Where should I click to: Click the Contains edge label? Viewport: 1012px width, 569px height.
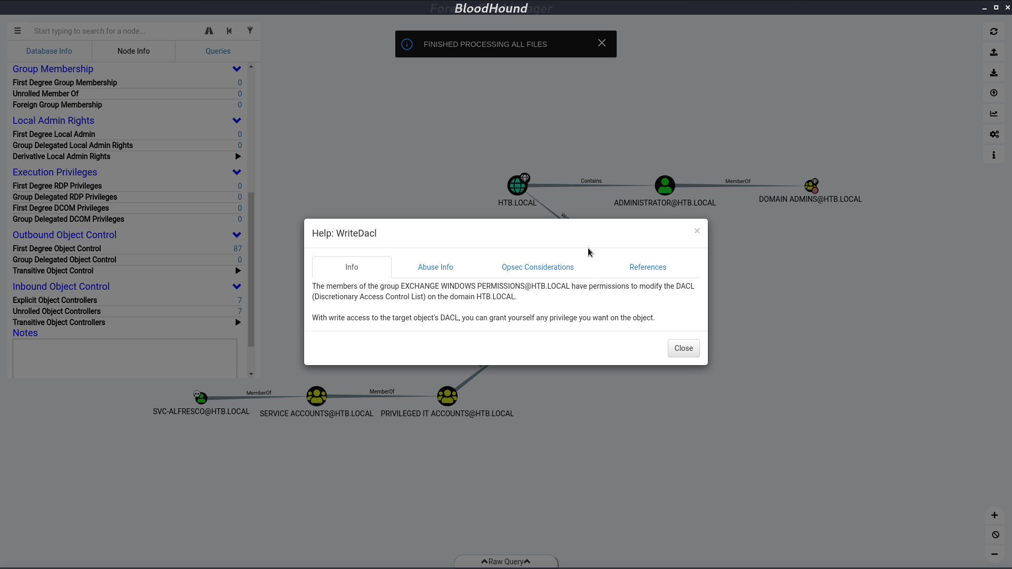(591, 181)
